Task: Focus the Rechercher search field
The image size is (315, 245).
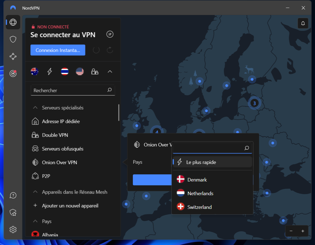Action: 73,90
